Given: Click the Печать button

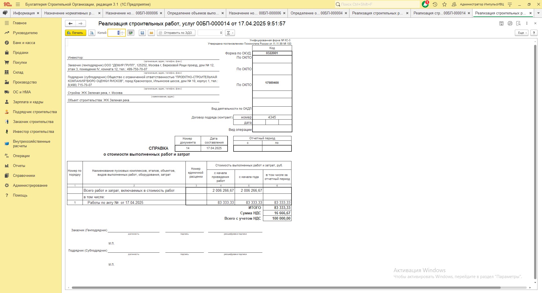Looking at the screenshot, I should coord(75,33).
